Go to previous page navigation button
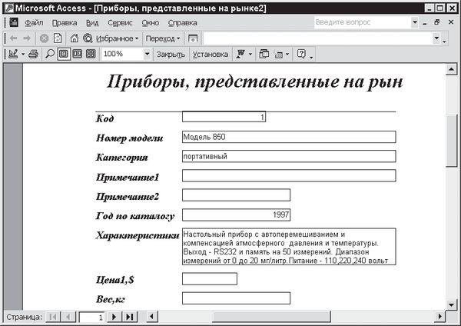 [x=68, y=317]
